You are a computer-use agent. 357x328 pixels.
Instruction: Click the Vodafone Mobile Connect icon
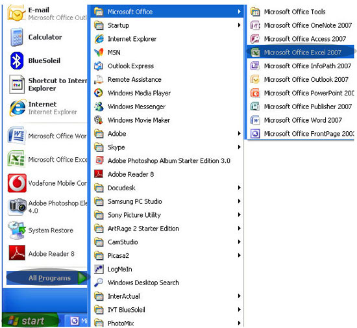click(17, 183)
